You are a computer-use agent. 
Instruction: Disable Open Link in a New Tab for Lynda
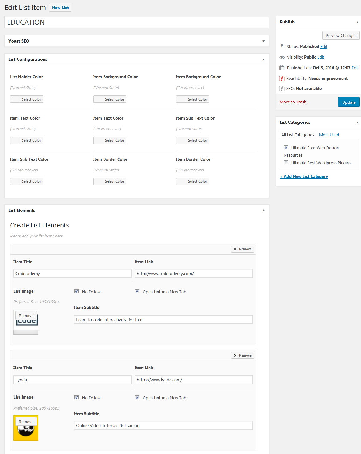137,397
